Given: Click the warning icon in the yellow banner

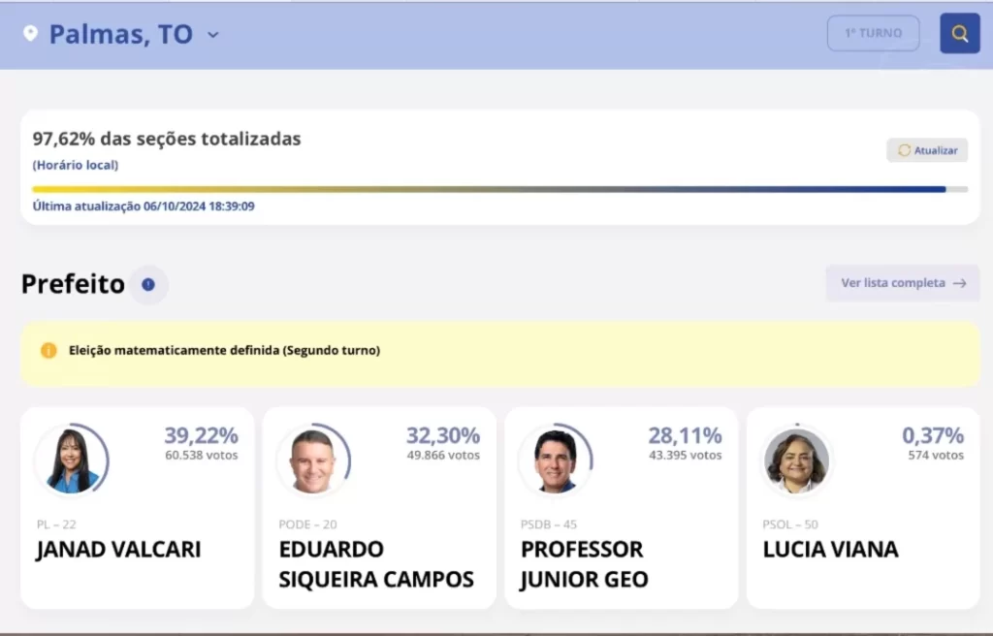Looking at the screenshot, I should 48,351.
